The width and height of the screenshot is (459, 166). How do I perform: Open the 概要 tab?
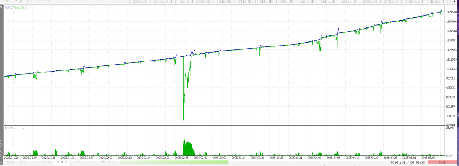coord(10,162)
